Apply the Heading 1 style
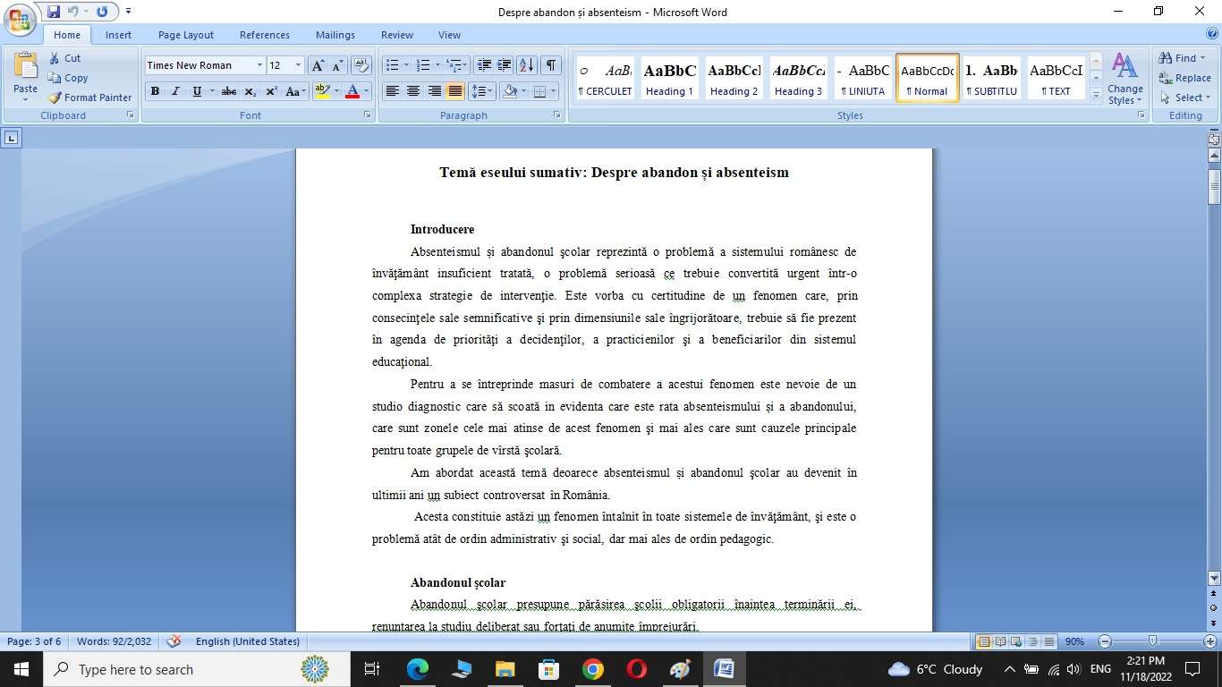 pos(669,79)
